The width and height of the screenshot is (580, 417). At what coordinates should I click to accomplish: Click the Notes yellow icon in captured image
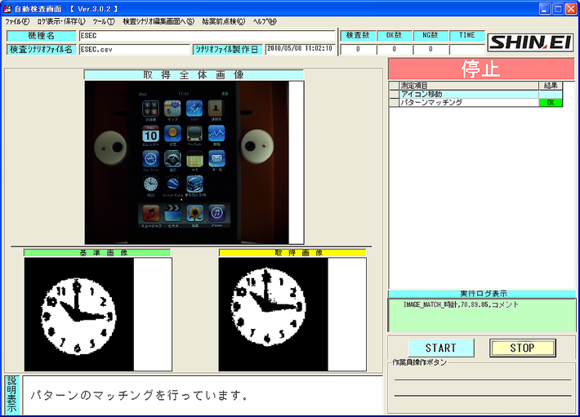click(x=194, y=159)
